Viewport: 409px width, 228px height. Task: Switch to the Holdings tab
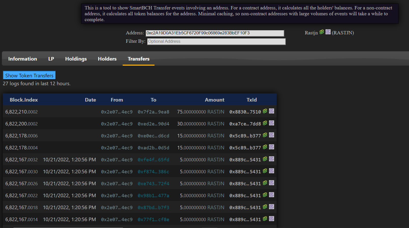click(x=76, y=59)
